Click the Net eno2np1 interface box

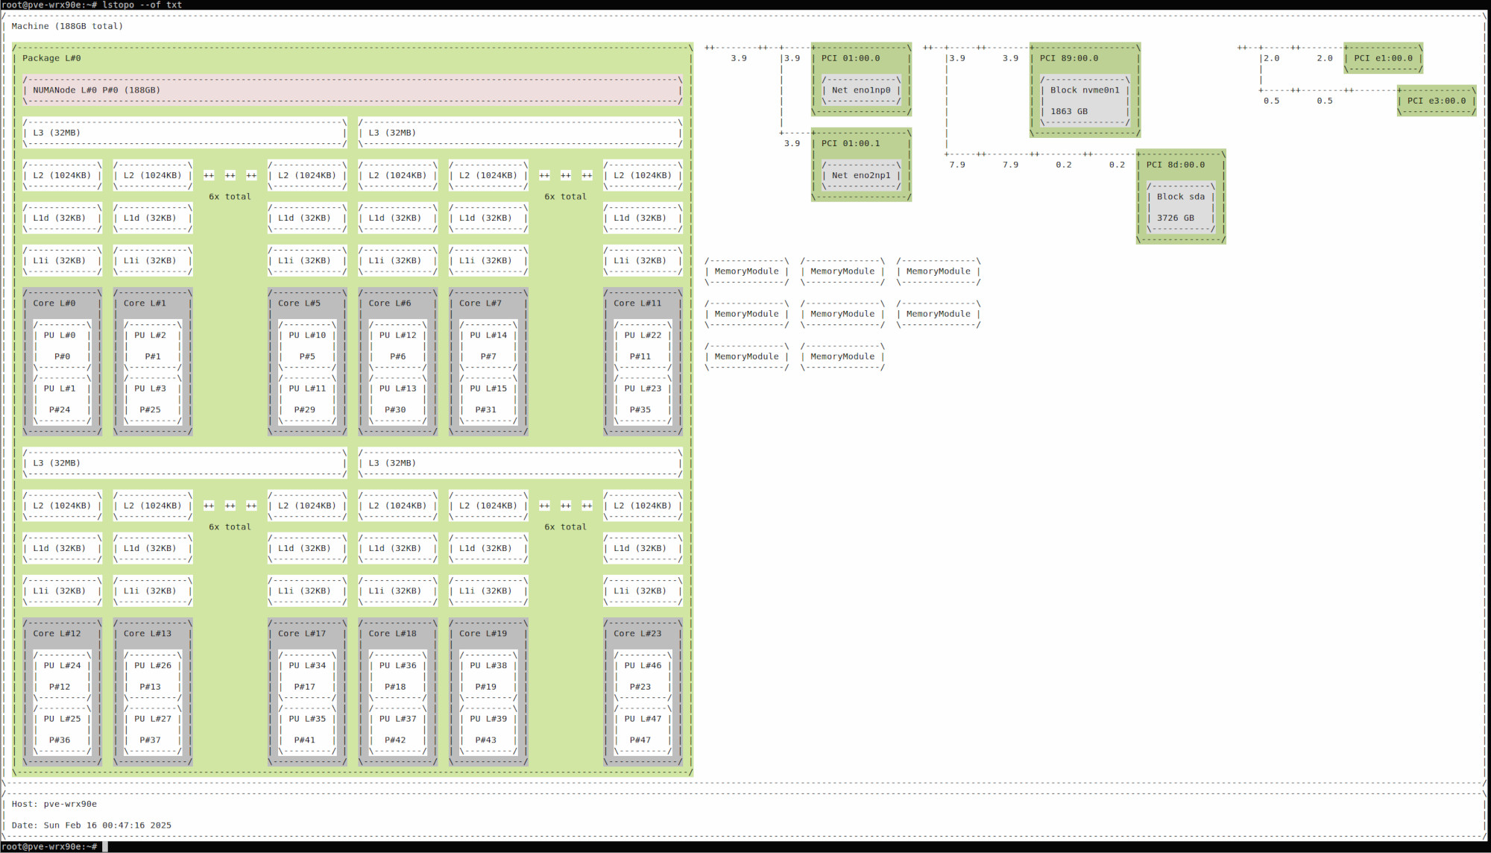861,176
